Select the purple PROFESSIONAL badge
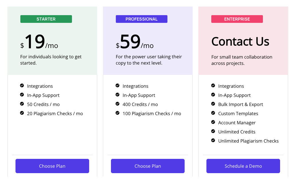 [x=142, y=19]
